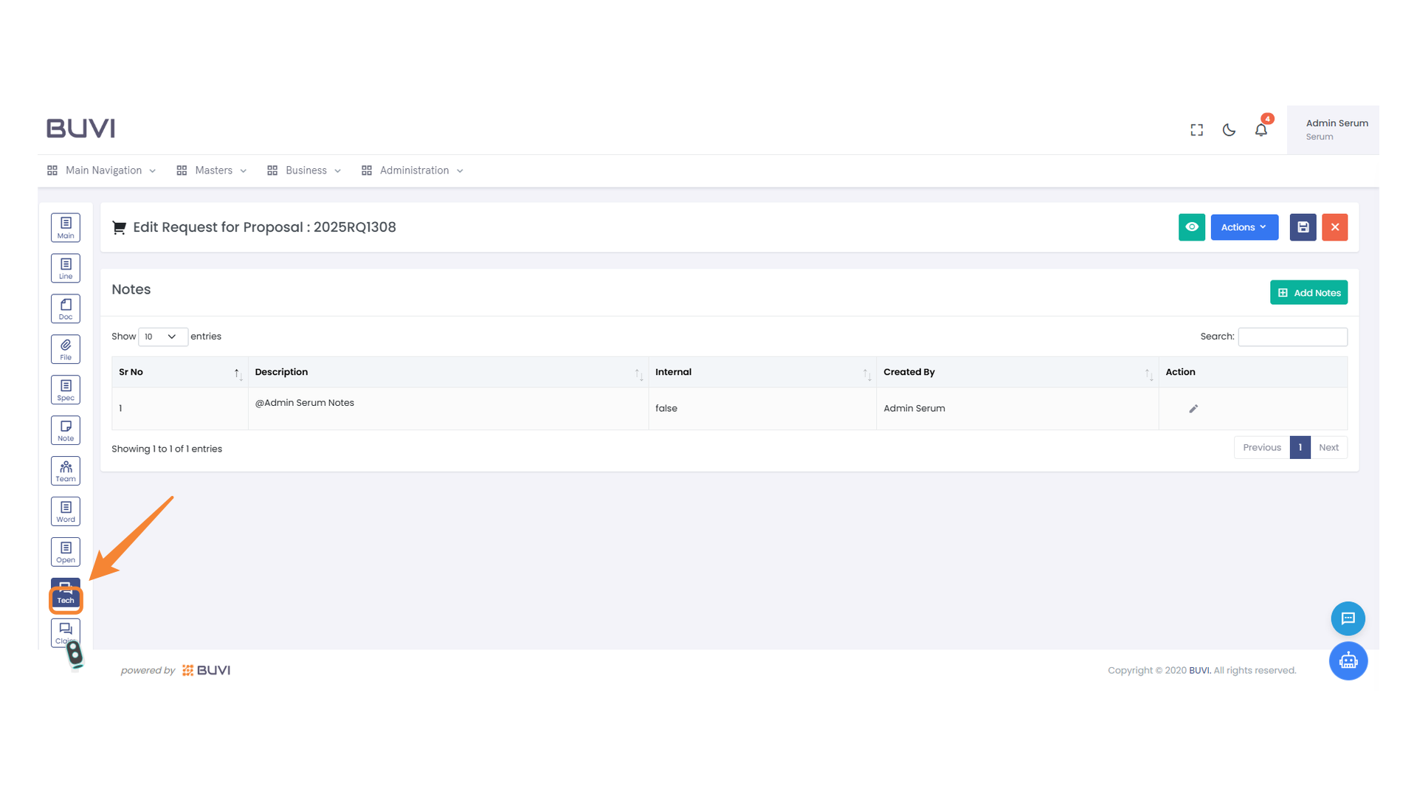Viewport: 1417px width, 797px height.
Task: Open the Business menu
Action: click(x=305, y=170)
